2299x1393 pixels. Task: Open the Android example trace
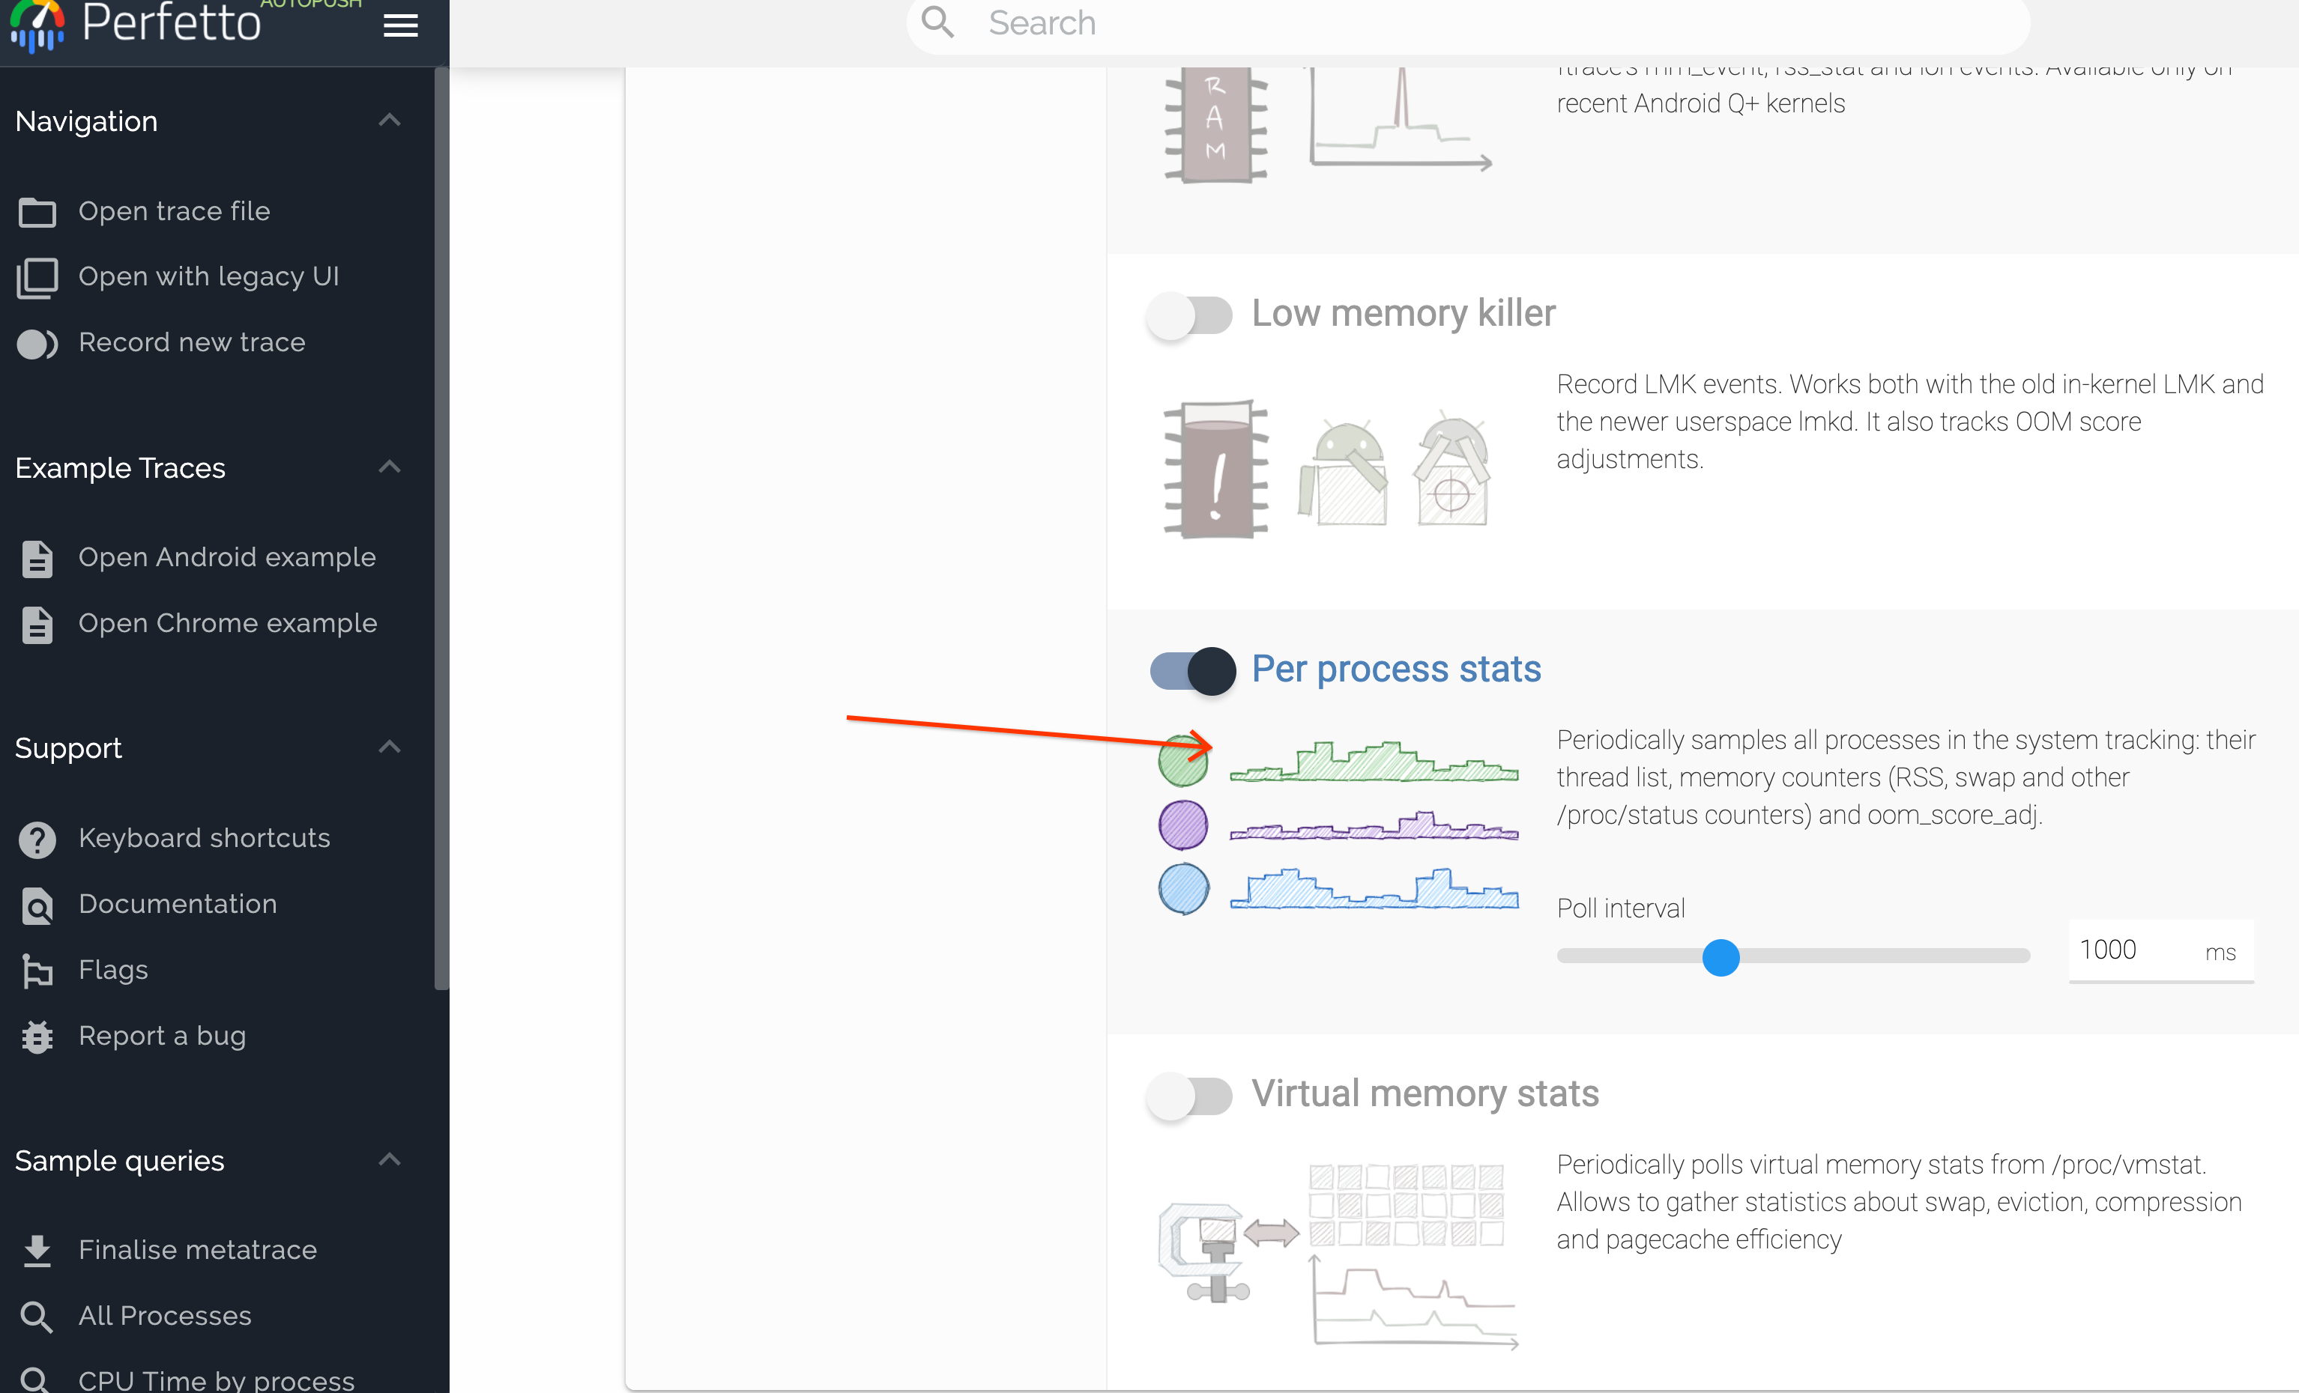227,556
